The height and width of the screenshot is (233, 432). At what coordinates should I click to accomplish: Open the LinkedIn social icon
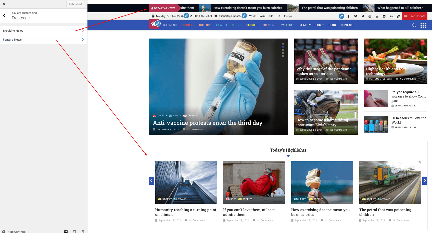click(391, 16)
